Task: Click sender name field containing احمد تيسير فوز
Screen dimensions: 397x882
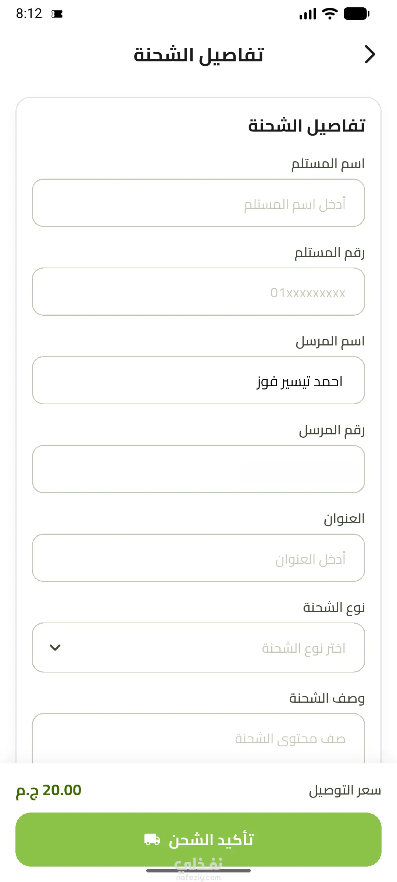Action: [x=198, y=380]
